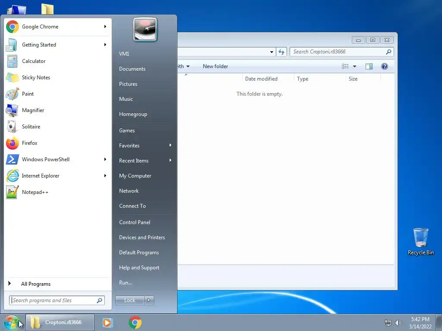Open the Calculator app icon
The width and height of the screenshot is (442, 331).
(12, 61)
